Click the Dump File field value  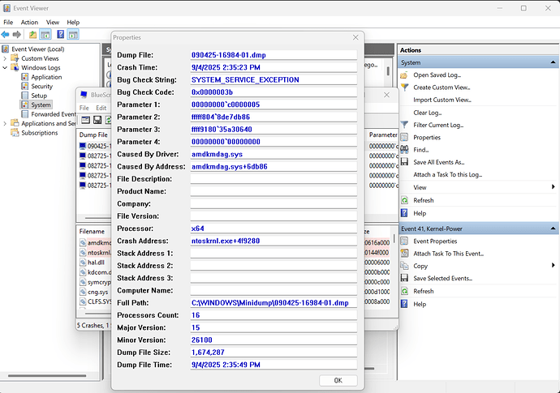tap(274, 55)
